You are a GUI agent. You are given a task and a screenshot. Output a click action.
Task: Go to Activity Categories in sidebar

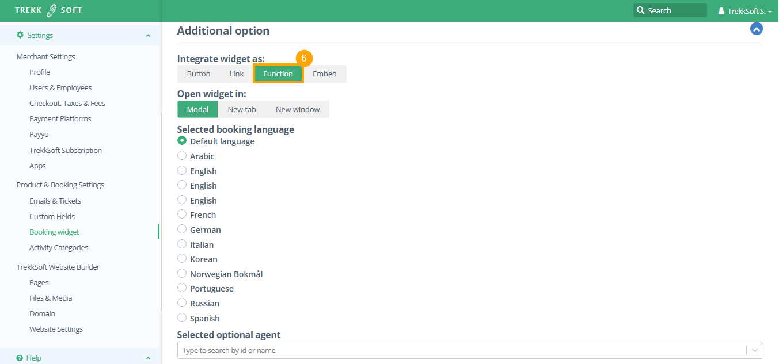coord(59,247)
